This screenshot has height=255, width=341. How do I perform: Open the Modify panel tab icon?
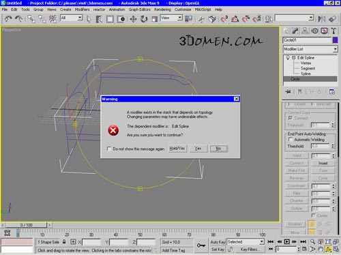(x=295, y=31)
